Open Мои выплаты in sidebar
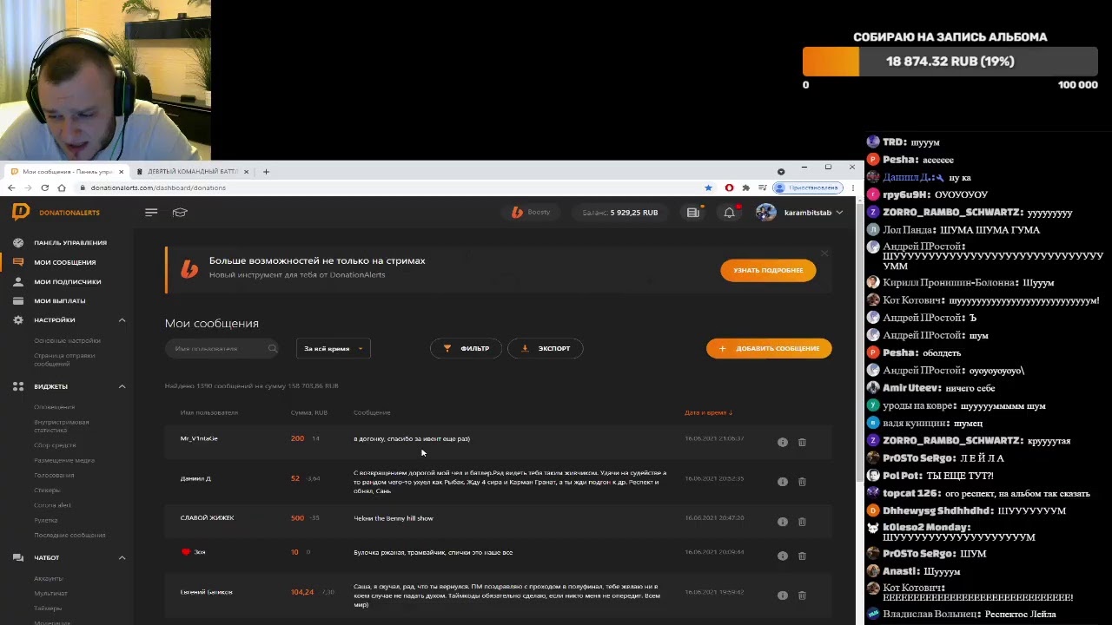Image resolution: width=1112 pixels, height=625 pixels. click(59, 300)
